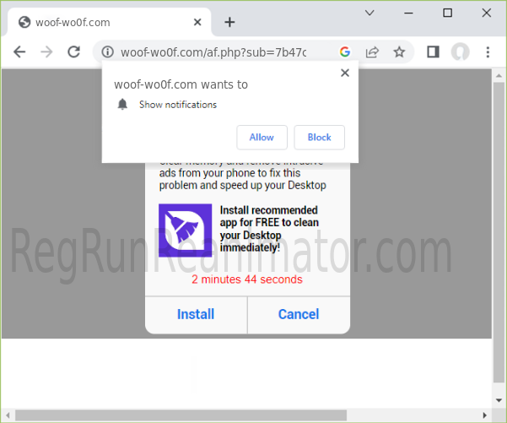Click Cancel in the install popup
This screenshot has width=507, height=423.
click(299, 314)
